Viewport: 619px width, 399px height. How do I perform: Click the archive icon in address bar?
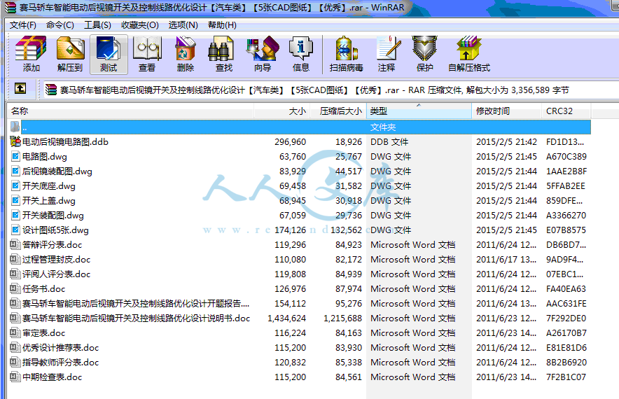[51, 90]
